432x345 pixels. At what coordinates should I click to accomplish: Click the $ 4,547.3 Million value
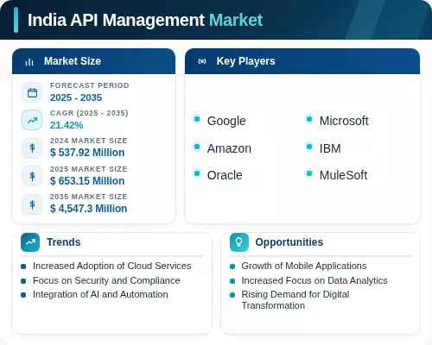tap(88, 209)
